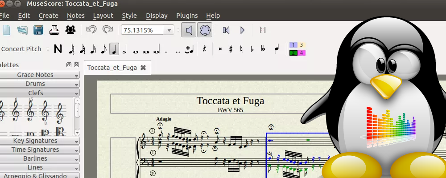Viewport: 446px width, 178px height.
Task: Rewind playback to start
Action: coord(226,30)
